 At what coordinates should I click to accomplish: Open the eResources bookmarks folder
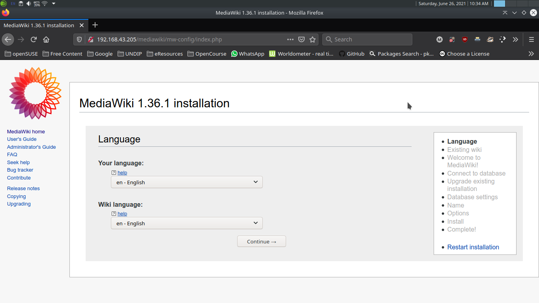click(165, 54)
